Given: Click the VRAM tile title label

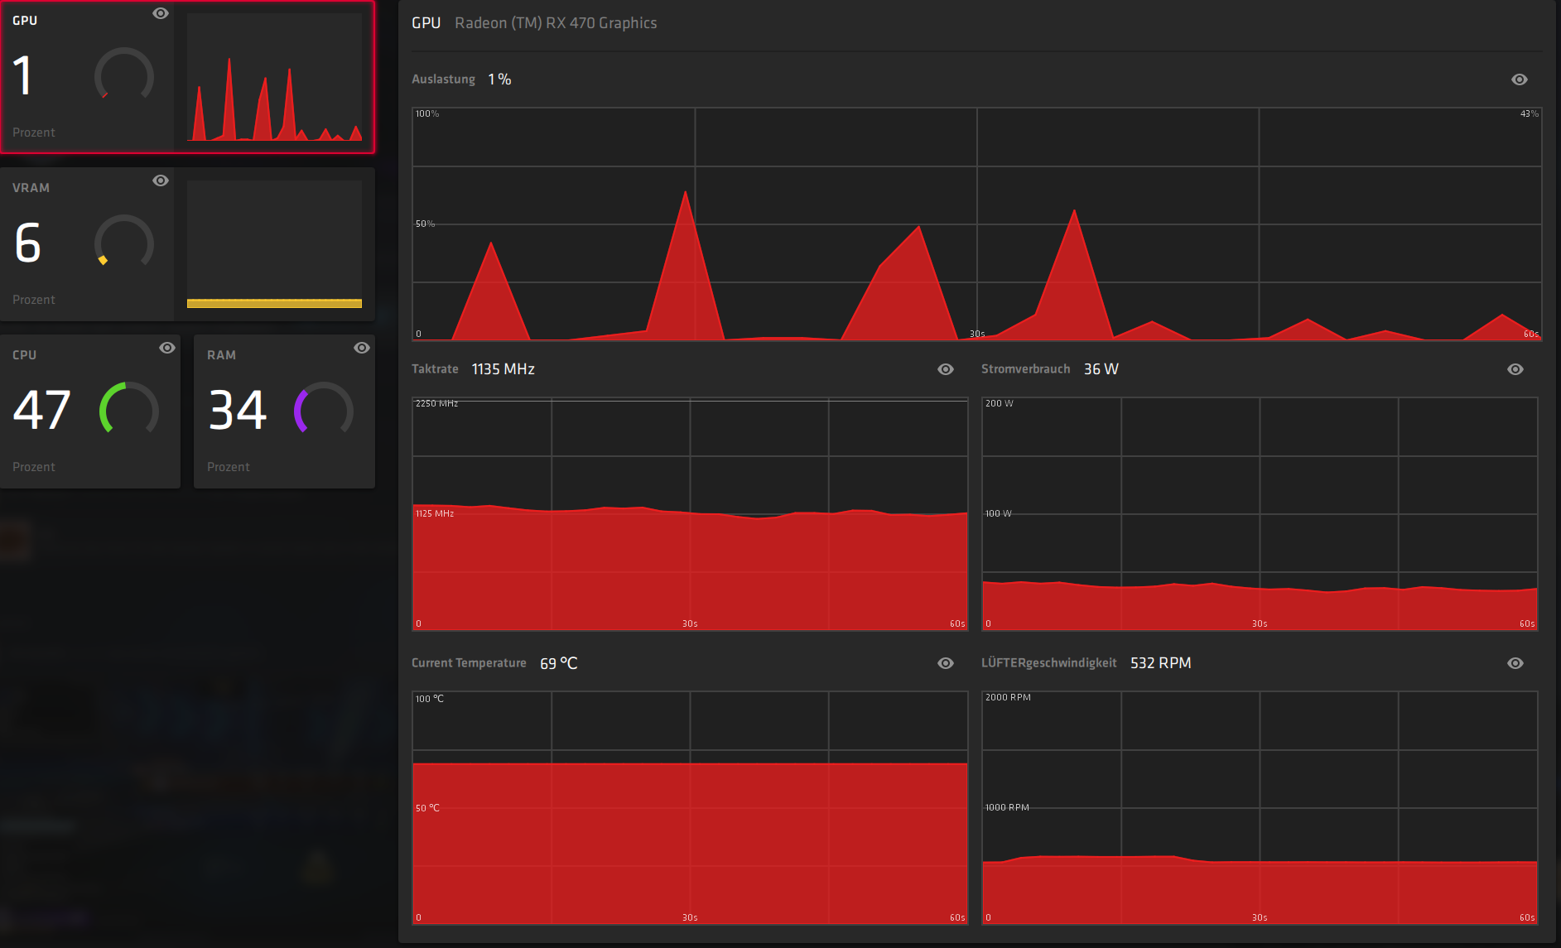Looking at the screenshot, I should 31,188.
